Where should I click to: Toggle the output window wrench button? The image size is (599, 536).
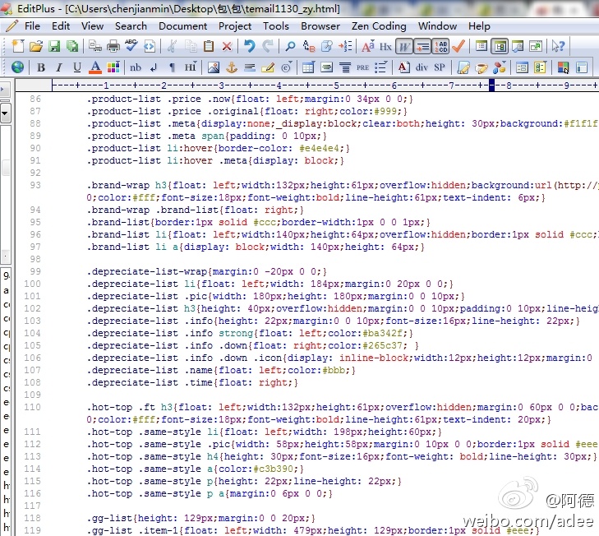518,46
